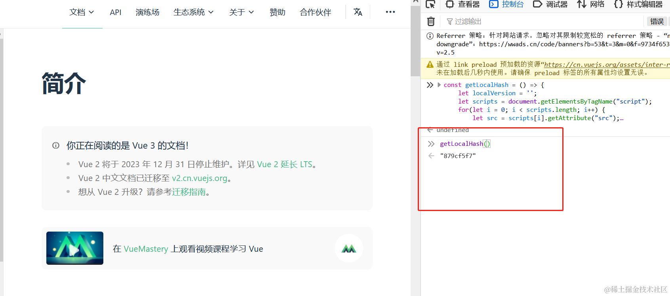Viewport: 670px width, 296px height.
Task: Select the "879cf5f7" output value
Action: coord(458,156)
